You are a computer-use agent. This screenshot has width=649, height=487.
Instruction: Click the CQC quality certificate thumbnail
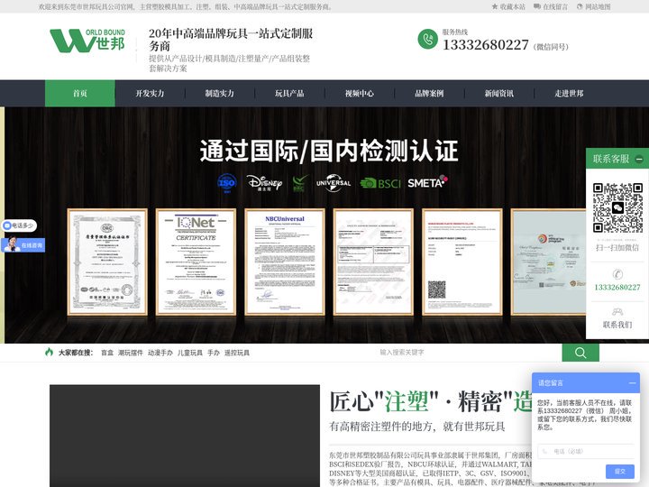[107, 262]
